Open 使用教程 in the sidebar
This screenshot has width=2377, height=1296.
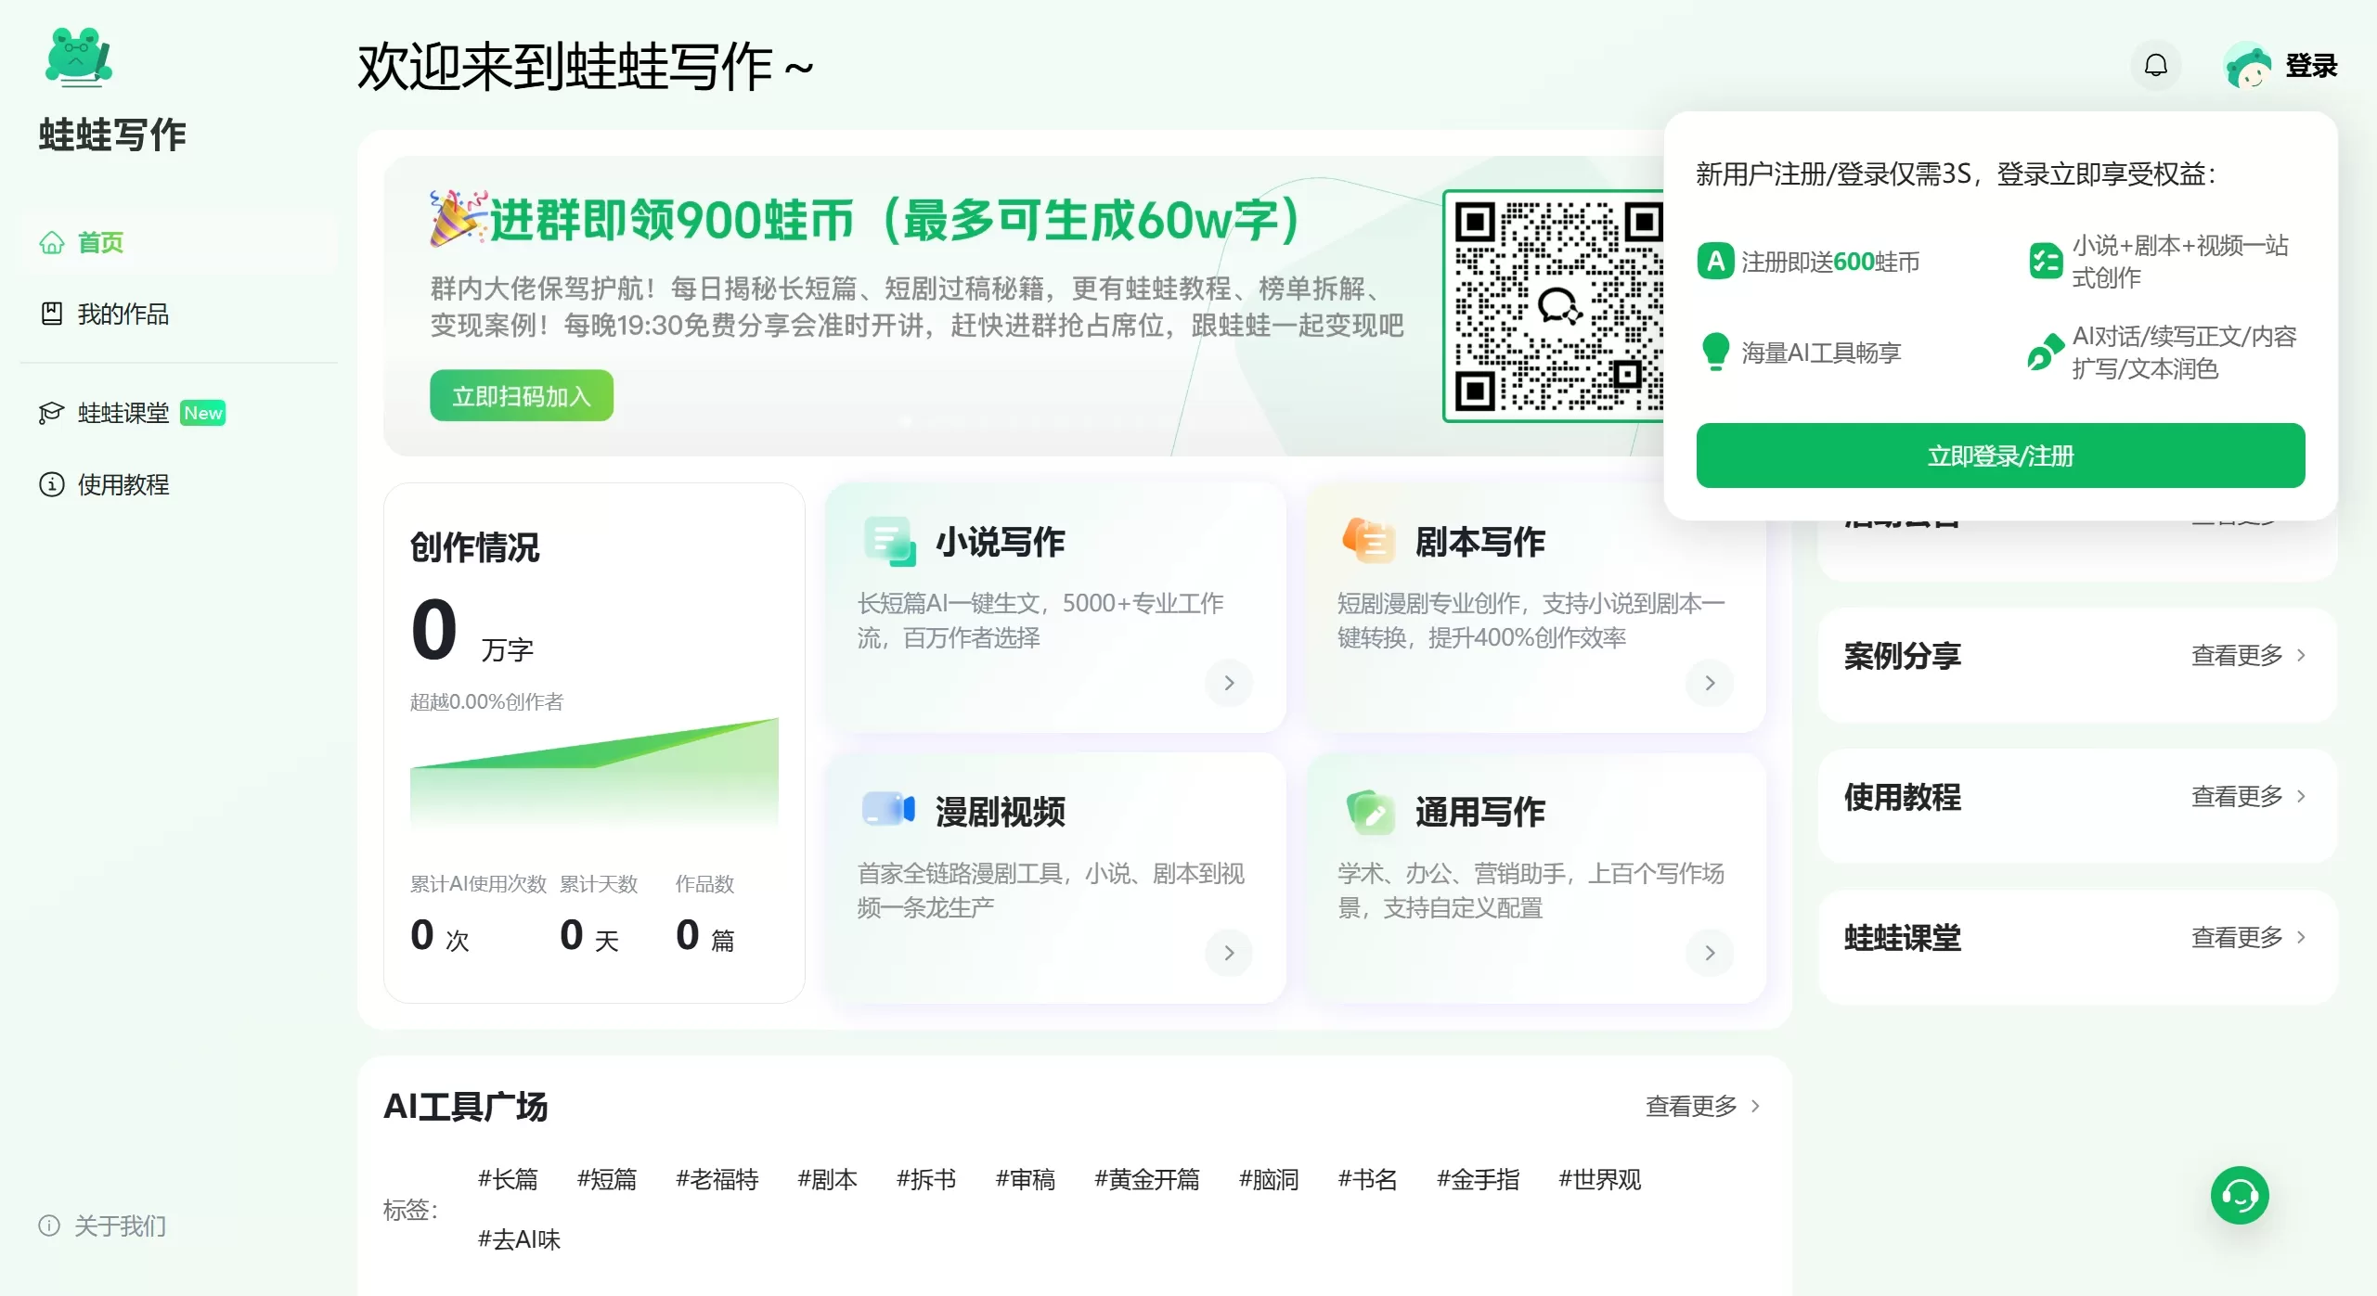(x=178, y=484)
